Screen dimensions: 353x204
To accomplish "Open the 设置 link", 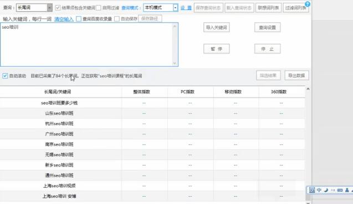I will 186,8.
